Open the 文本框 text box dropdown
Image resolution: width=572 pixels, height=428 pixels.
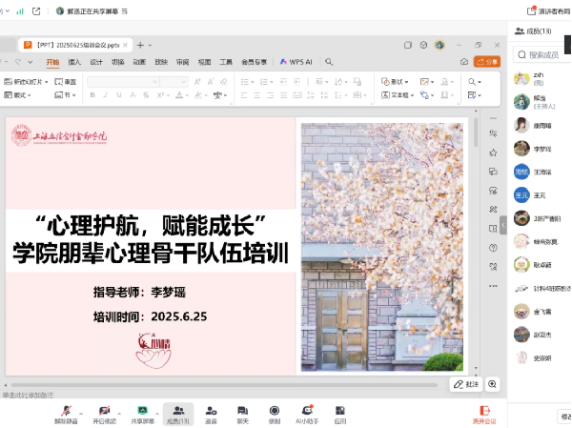(x=398, y=95)
